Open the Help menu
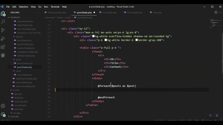223x125 pixels. pos(64,7)
